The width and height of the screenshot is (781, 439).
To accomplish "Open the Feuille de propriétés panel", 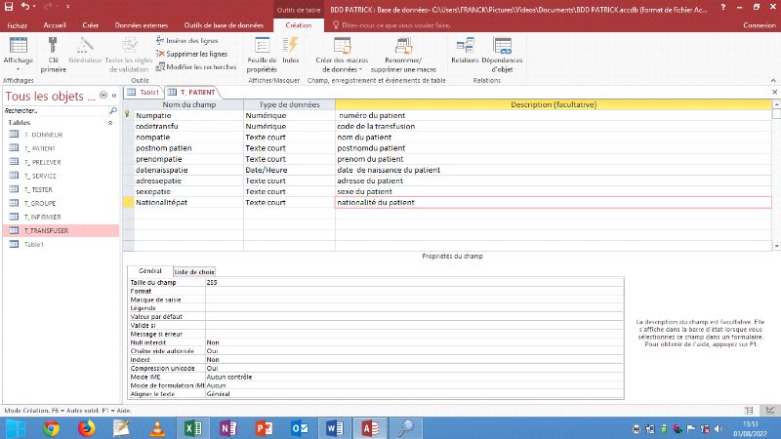I will pyautogui.click(x=262, y=45).
